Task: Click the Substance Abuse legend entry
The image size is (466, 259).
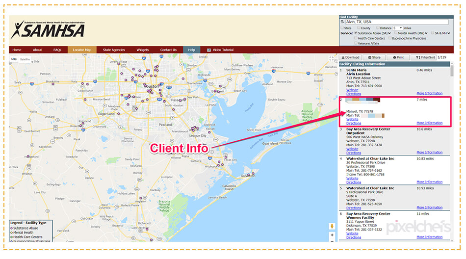Action: tap(24, 228)
